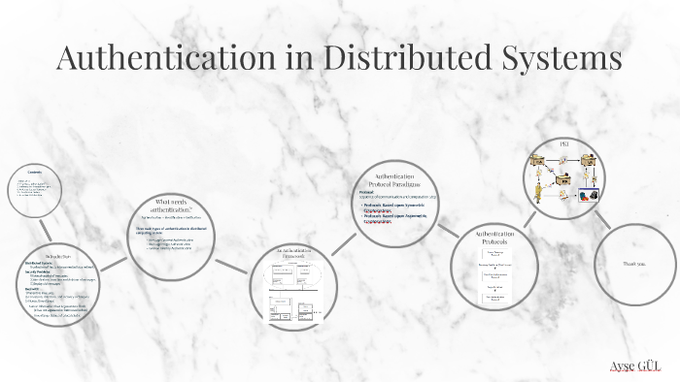
Task: Open the 'Authentication Protocols' circle
Action: (x=494, y=268)
